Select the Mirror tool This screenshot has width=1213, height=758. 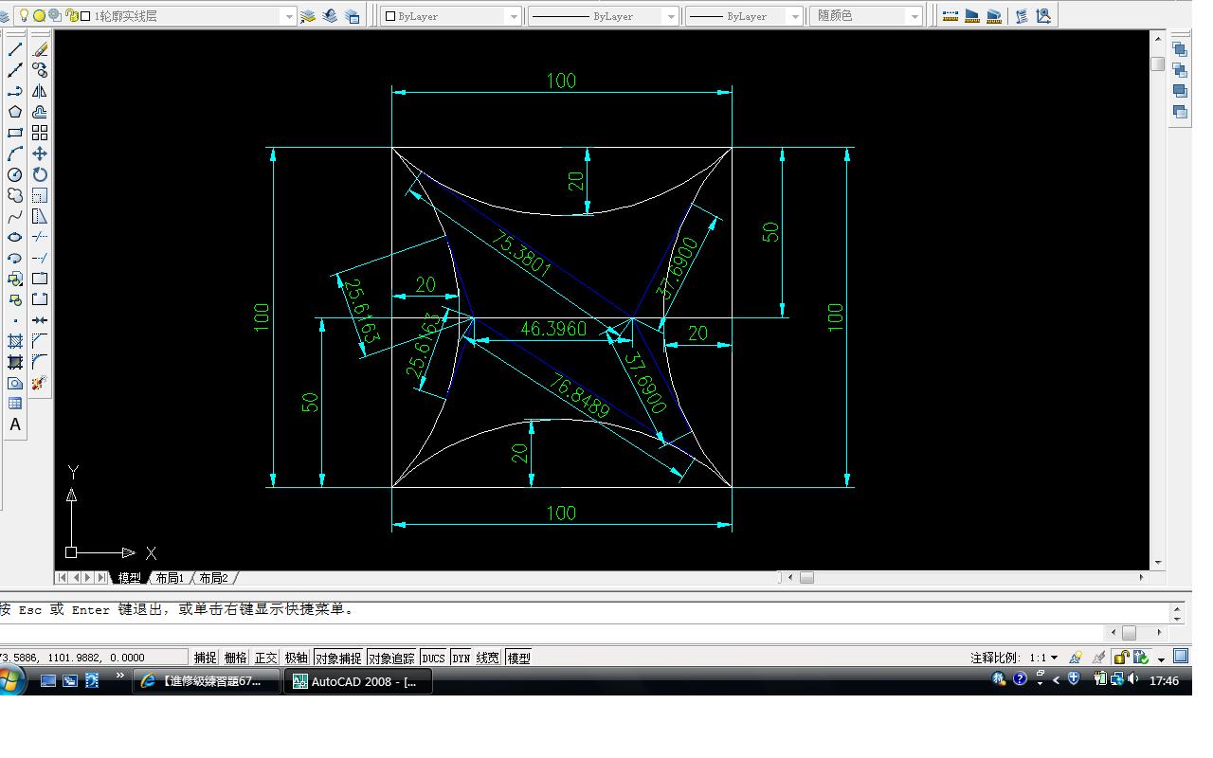(40, 91)
